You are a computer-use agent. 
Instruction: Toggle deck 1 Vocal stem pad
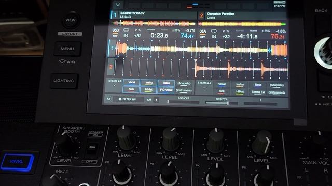pyautogui.click(x=131, y=82)
